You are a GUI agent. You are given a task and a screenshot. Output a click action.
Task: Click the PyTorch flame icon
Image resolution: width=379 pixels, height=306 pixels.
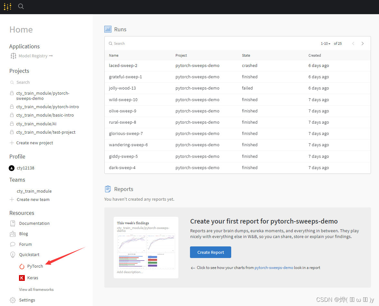point(22,266)
